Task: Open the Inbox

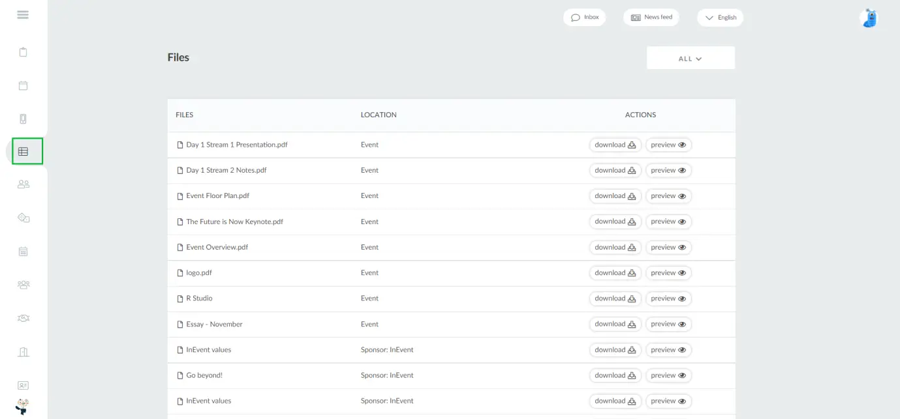Action: pos(585,18)
